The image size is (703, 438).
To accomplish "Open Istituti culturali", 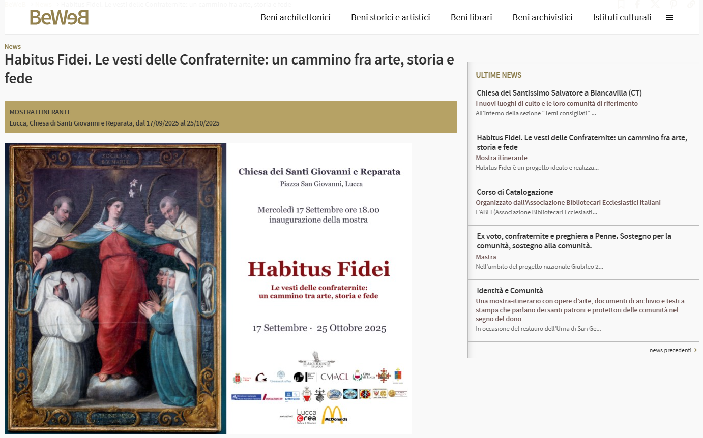I will [x=622, y=17].
